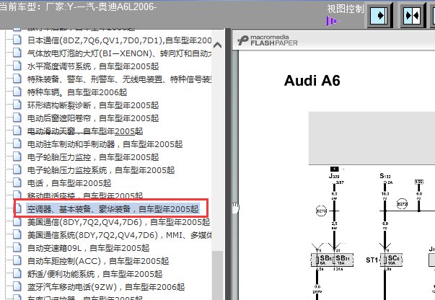Open 自动车距控制(ACC) document

tap(98, 261)
